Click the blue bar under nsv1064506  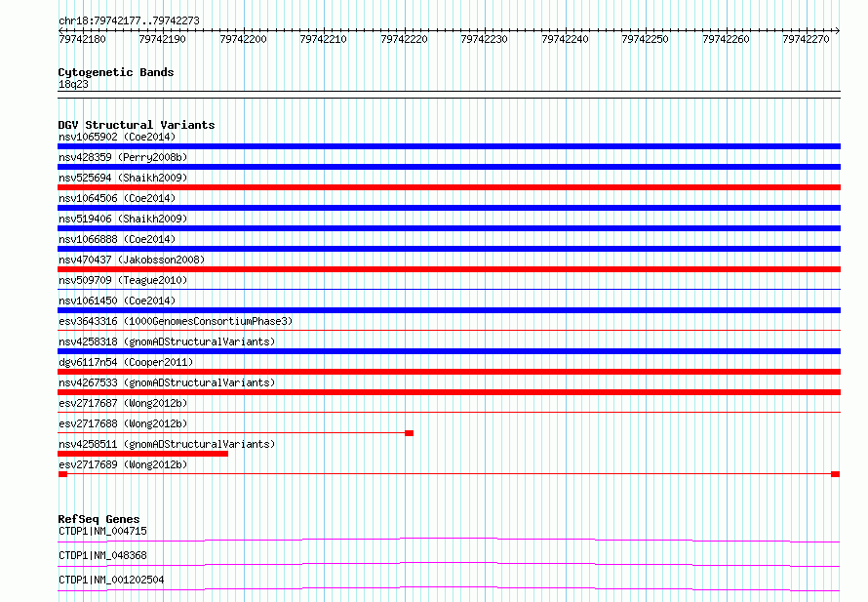coord(449,208)
